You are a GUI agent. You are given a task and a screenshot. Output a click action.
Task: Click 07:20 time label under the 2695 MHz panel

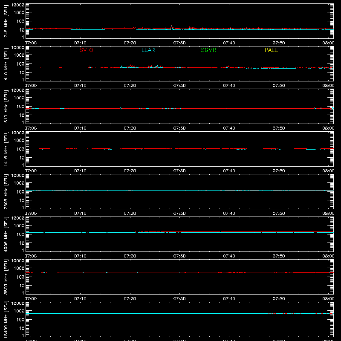(130, 214)
